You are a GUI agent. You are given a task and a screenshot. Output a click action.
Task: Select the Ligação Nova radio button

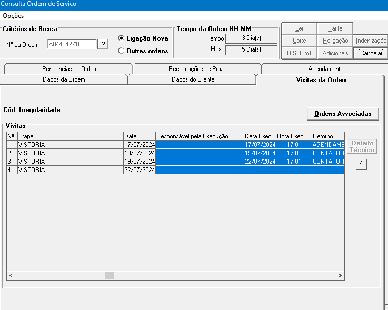click(x=121, y=38)
